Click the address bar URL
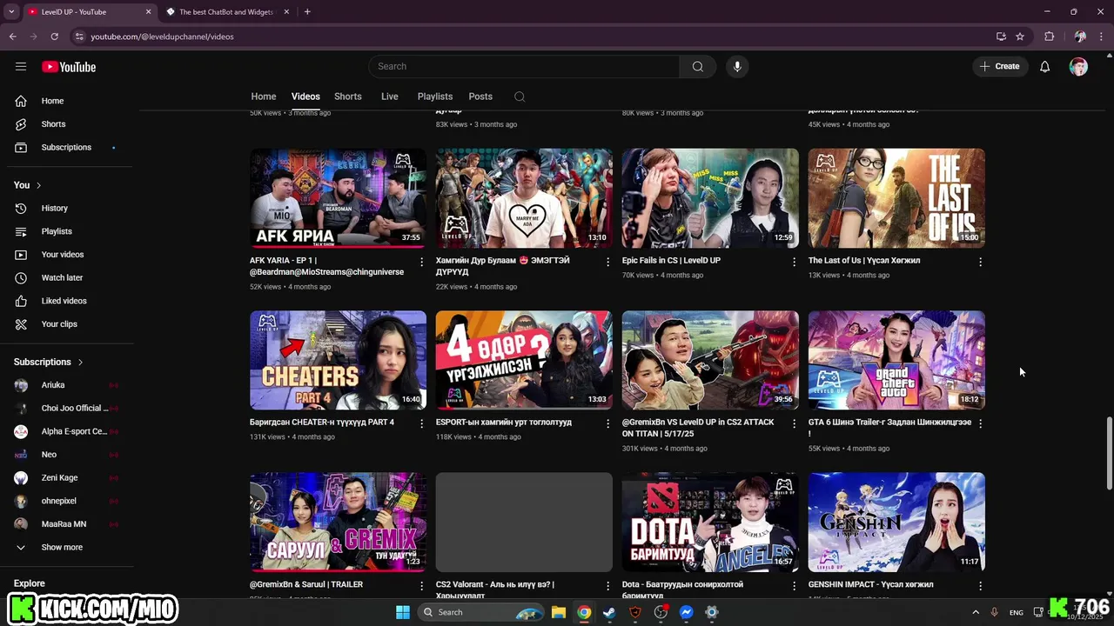Screen dimensions: 1114x626 click(x=162, y=37)
